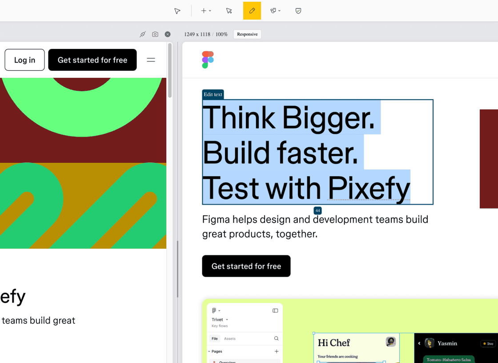The image size is (498, 363).
Task: Click the shield checkmark icon
Action: [298, 11]
